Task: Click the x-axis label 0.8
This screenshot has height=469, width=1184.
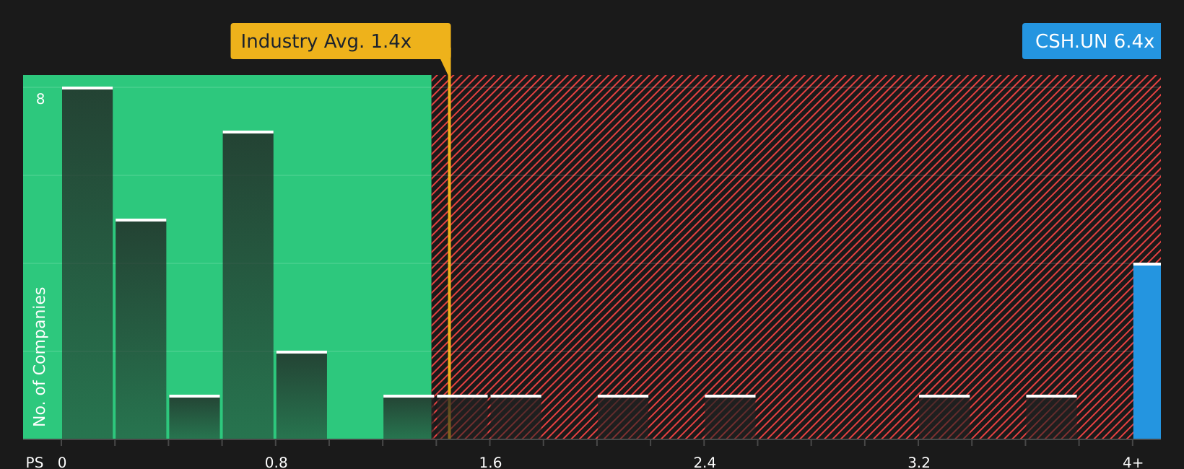Action: (x=277, y=463)
